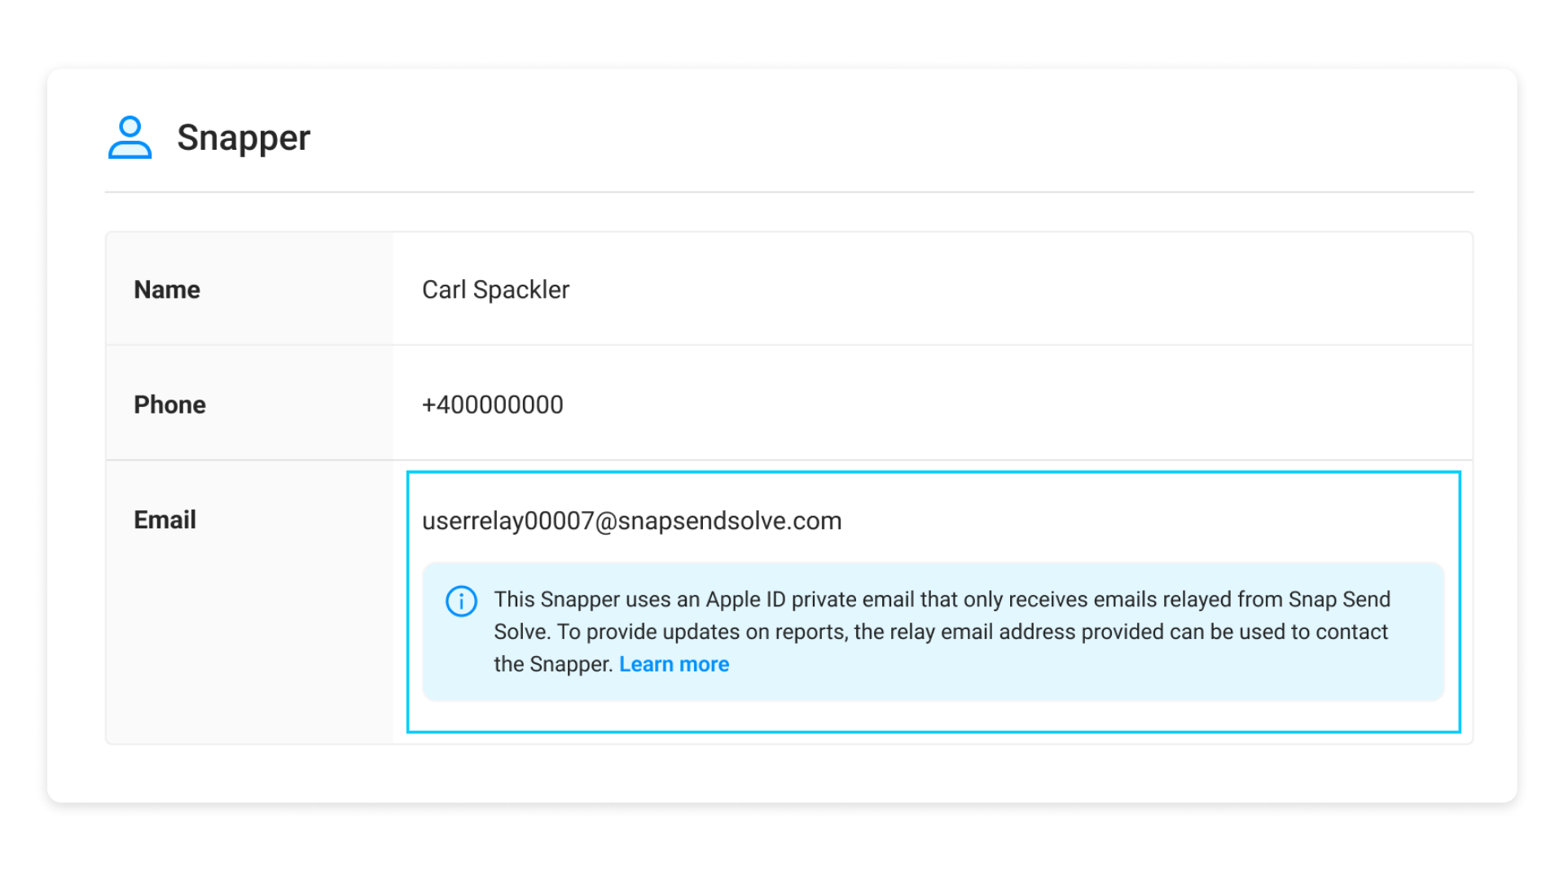Open the Learn more link

674,664
